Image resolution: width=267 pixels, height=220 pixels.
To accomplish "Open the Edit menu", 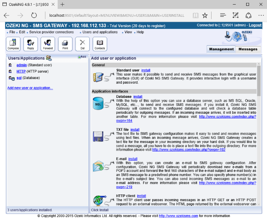I will click(x=22, y=32).
